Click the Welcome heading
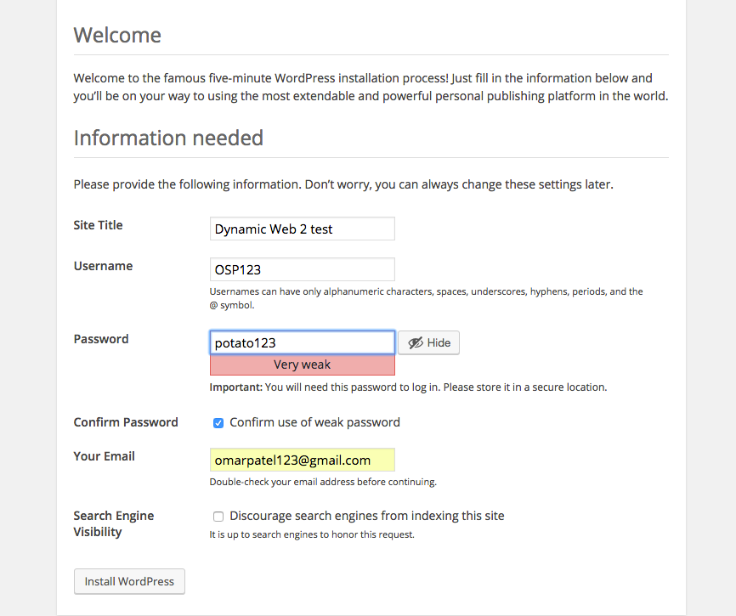736x616 pixels. point(117,35)
